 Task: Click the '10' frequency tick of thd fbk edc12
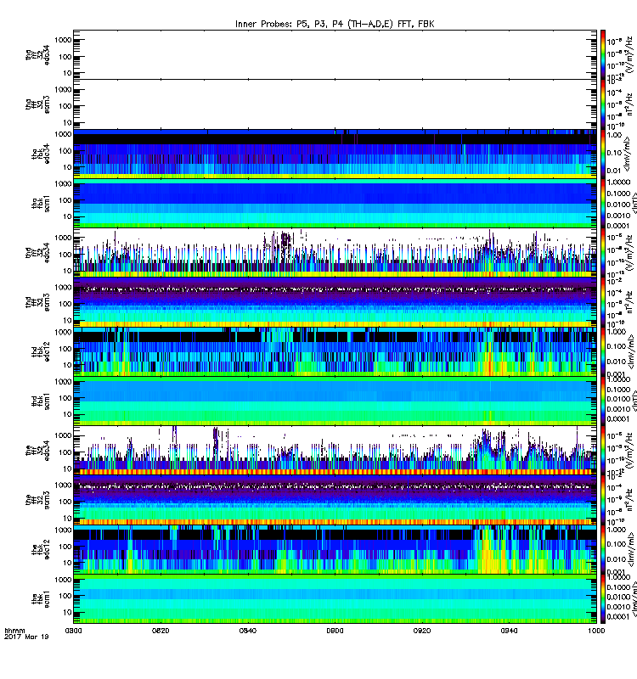[67, 365]
